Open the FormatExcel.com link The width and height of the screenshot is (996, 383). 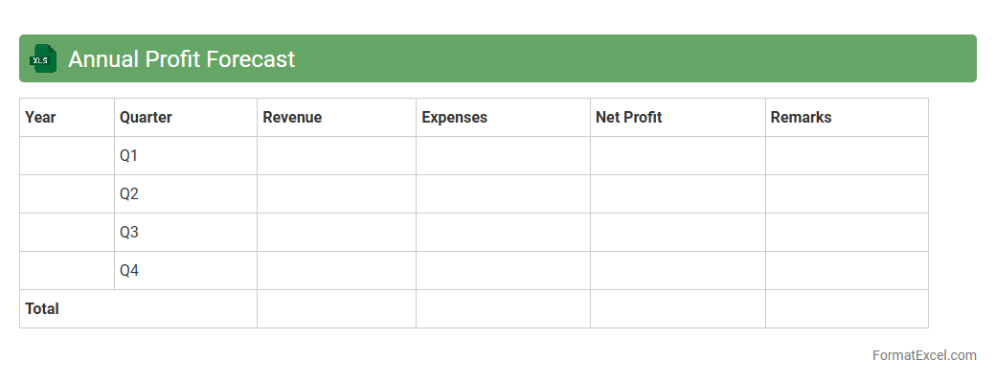[x=923, y=355]
